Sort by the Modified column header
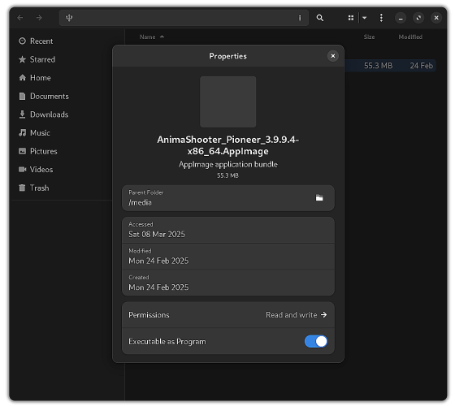 [x=410, y=37]
